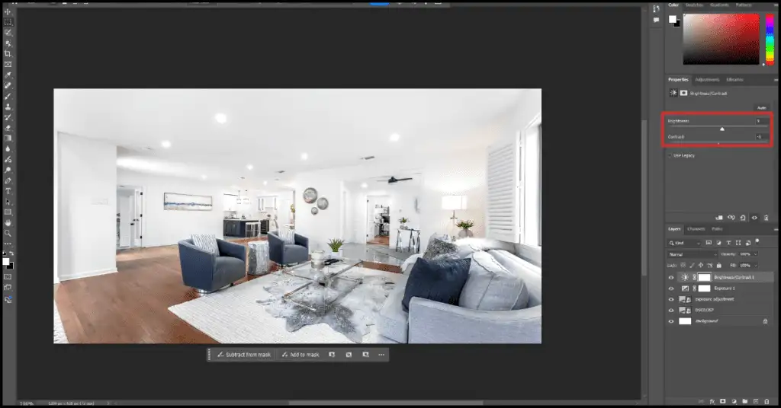Switch to the Libraries tab
The height and width of the screenshot is (408, 781).
point(734,79)
